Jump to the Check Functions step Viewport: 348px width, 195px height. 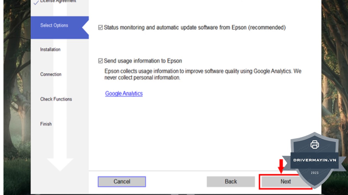pos(56,99)
